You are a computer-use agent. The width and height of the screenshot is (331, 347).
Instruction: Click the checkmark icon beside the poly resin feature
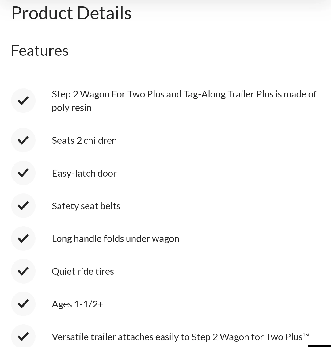[23, 101]
